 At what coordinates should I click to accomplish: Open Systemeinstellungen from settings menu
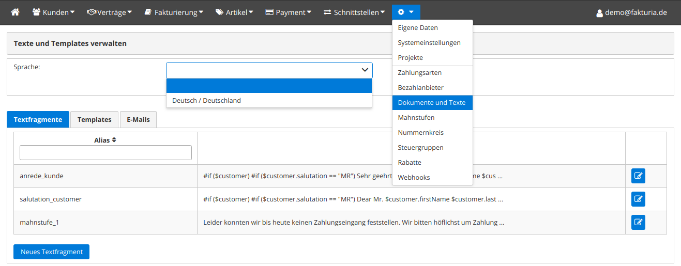coord(429,43)
